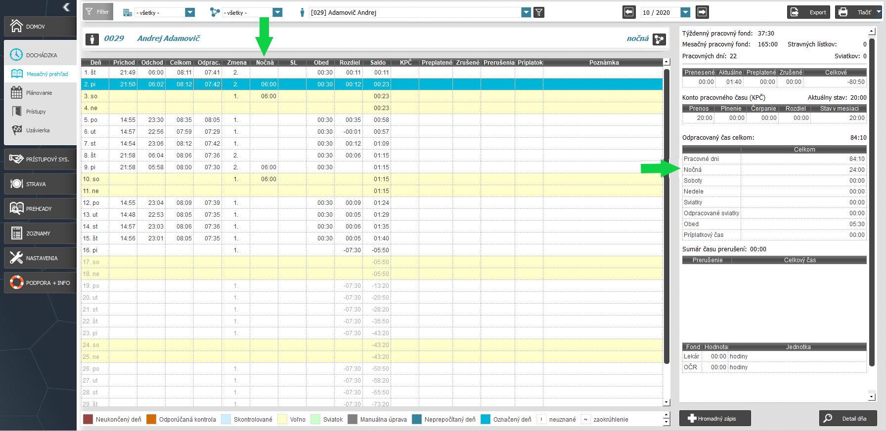The image size is (886, 431).
Task: Click the Prístupy door icon
Action: pyautogui.click(x=17, y=112)
